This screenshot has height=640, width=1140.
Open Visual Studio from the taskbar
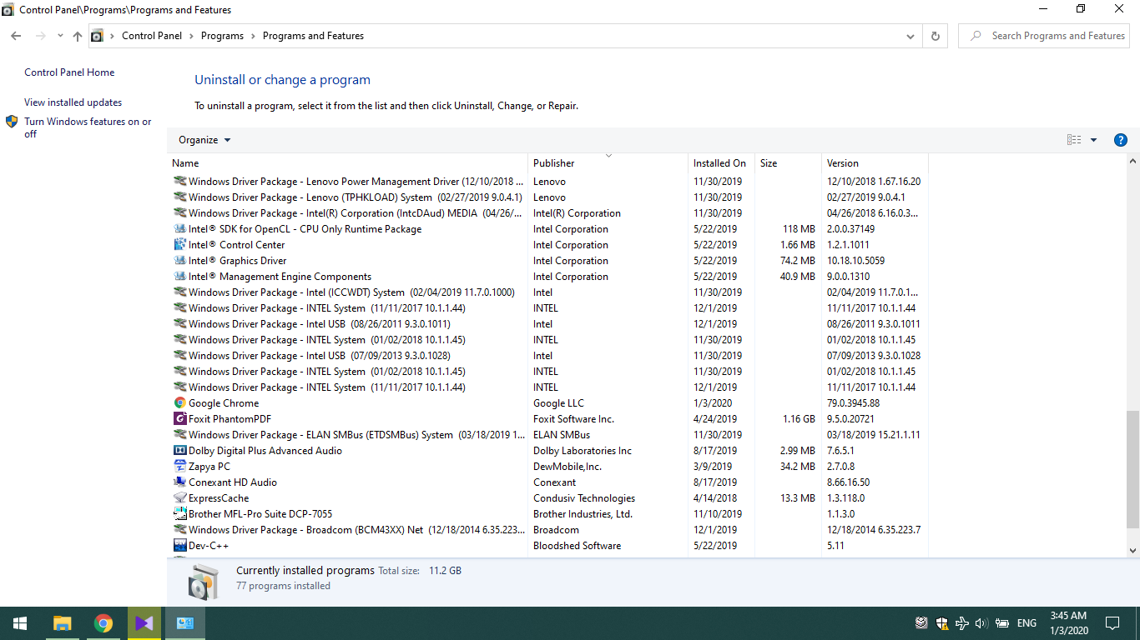[144, 623]
